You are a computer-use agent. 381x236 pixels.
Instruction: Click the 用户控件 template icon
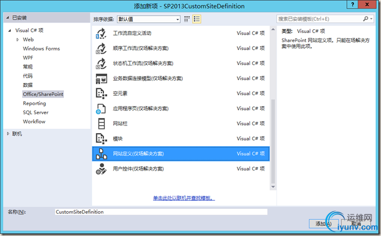pos(101,169)
